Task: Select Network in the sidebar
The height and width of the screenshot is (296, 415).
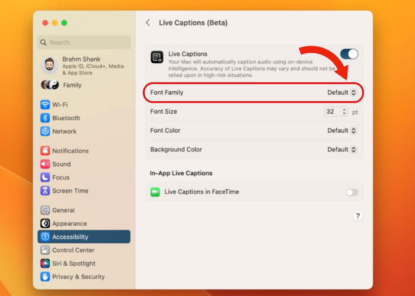Action: (x=84, y=131)
